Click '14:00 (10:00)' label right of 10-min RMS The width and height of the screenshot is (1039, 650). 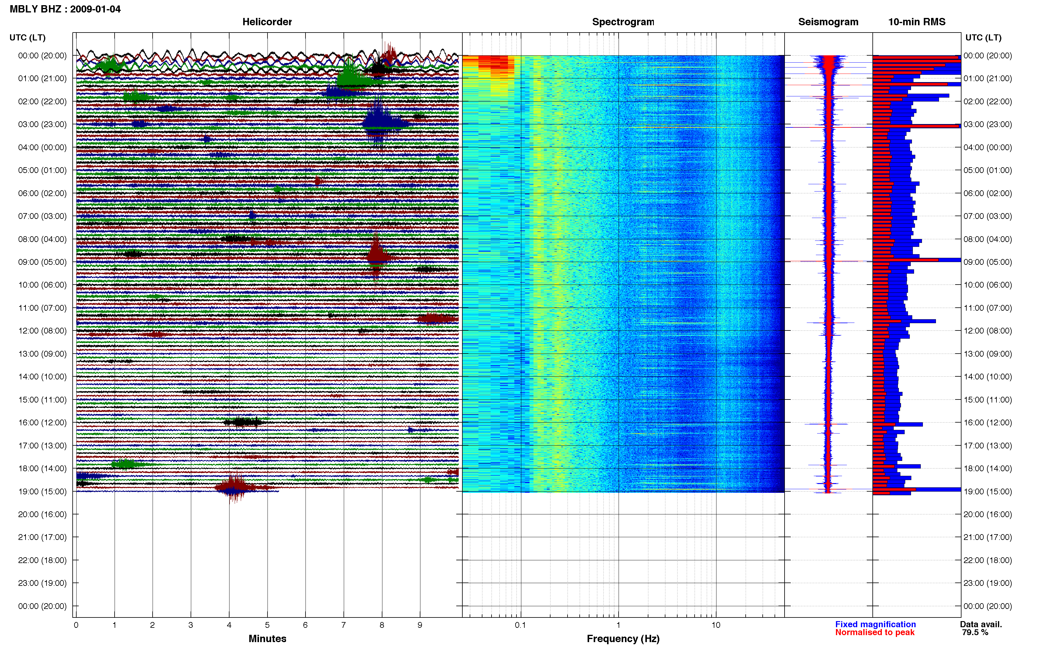click(987, 377)
